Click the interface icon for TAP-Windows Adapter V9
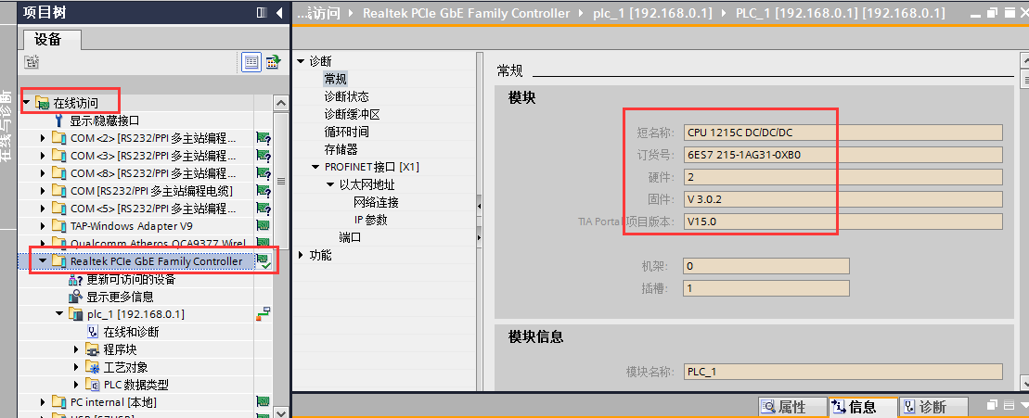Screen dimensions: 1029x418 [263, 226]
